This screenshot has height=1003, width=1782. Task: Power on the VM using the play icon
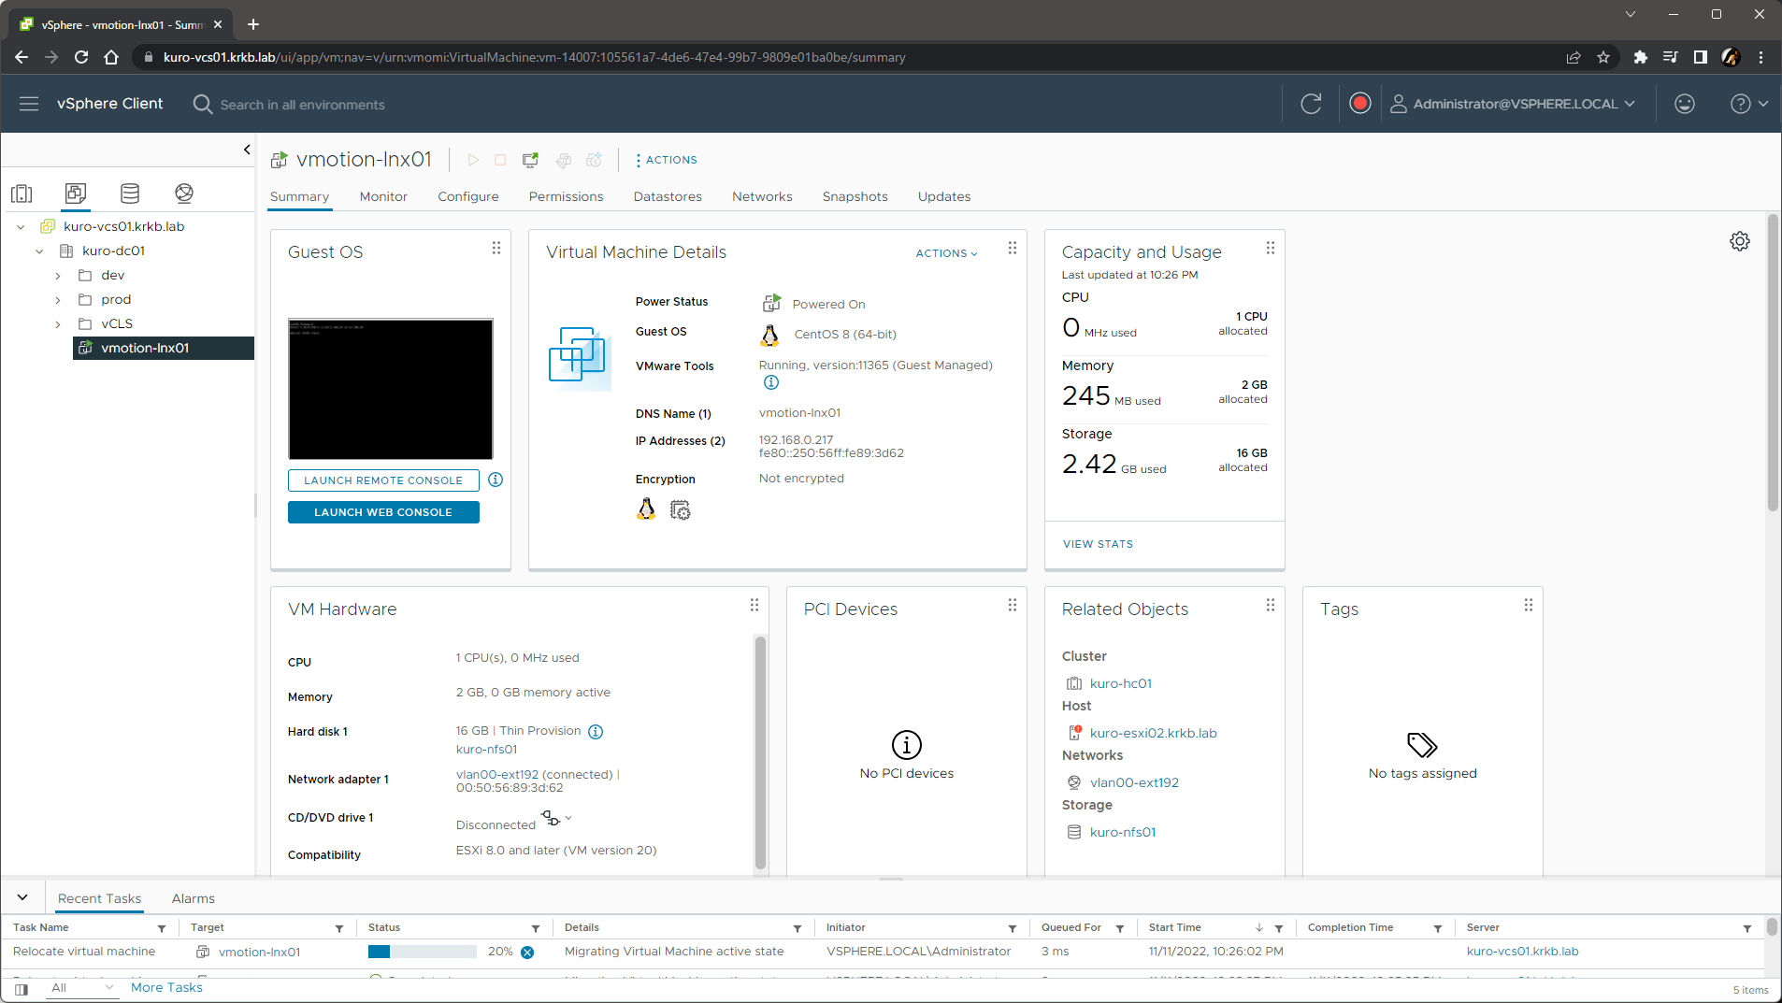pos(473,160)
